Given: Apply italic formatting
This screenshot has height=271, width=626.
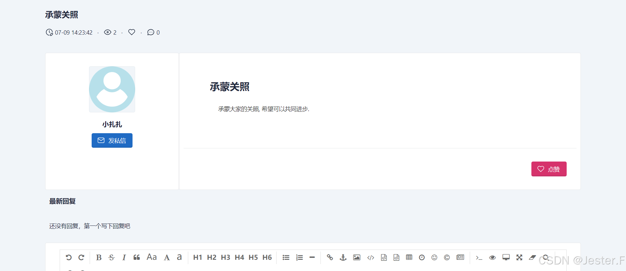Looking at the screenshot, I should click(x=124, y=257).
